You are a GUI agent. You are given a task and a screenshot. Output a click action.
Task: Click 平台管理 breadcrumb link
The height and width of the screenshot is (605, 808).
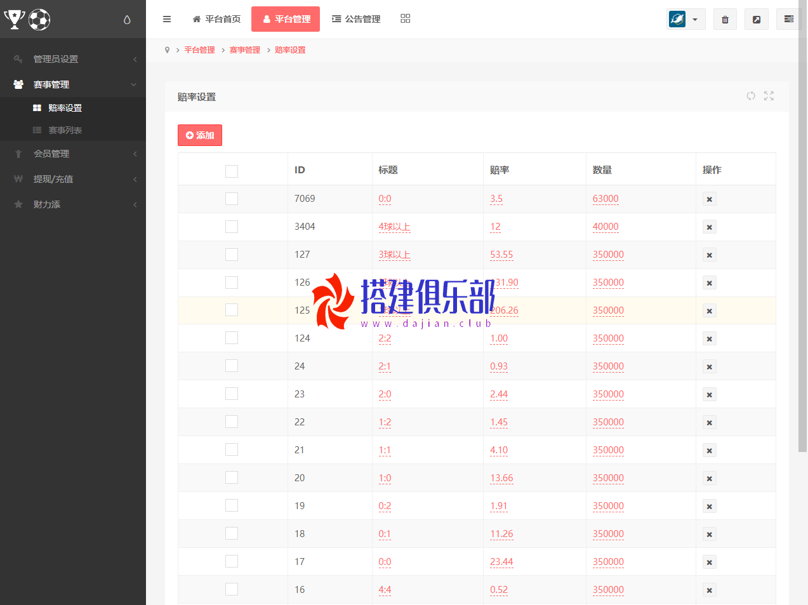coord(199,50)
